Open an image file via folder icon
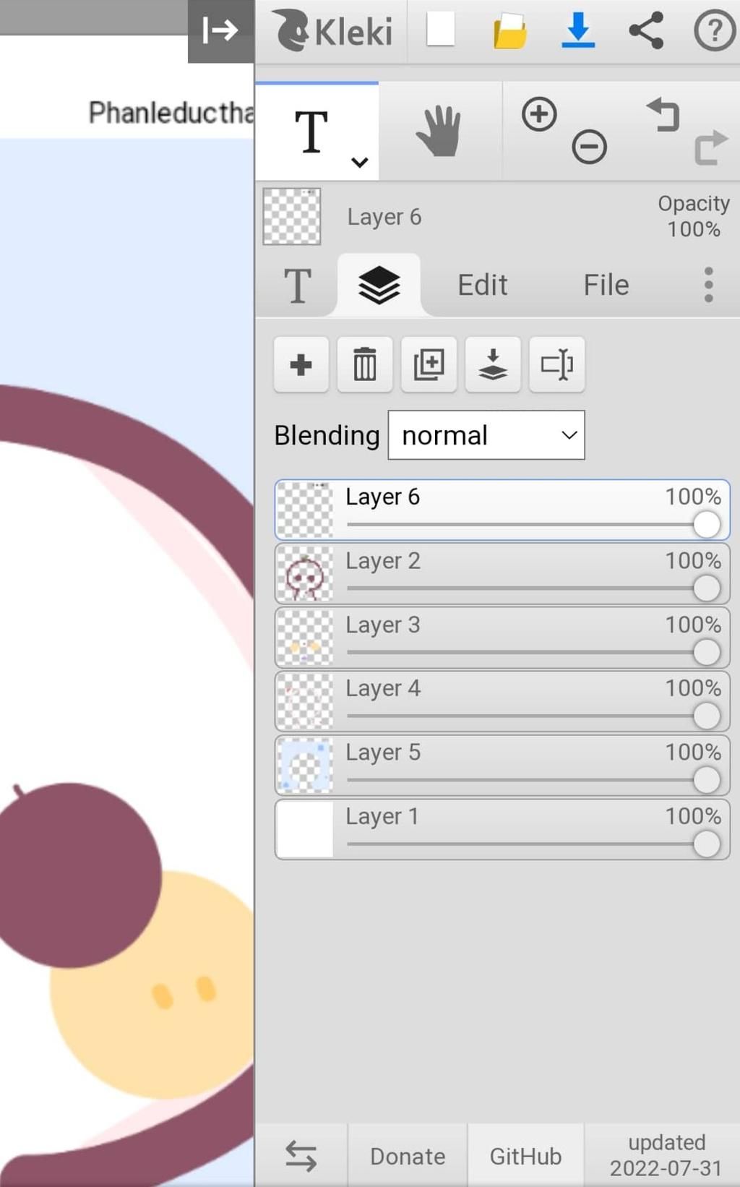 [x=509, y=31]
